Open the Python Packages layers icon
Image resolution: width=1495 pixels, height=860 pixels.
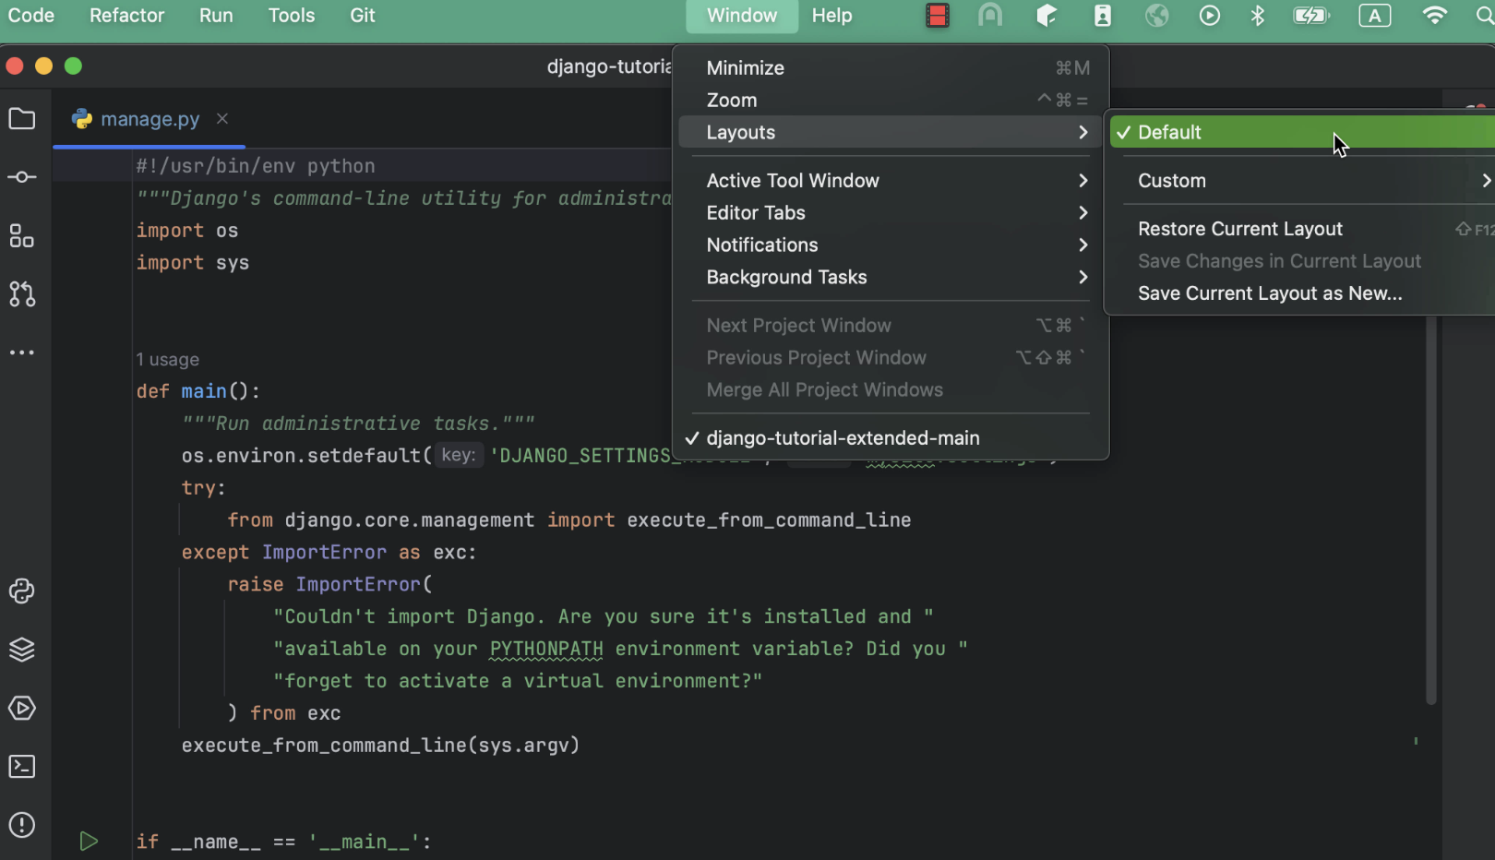click(22, 650)
